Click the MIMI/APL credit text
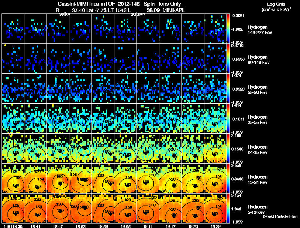 174,10
